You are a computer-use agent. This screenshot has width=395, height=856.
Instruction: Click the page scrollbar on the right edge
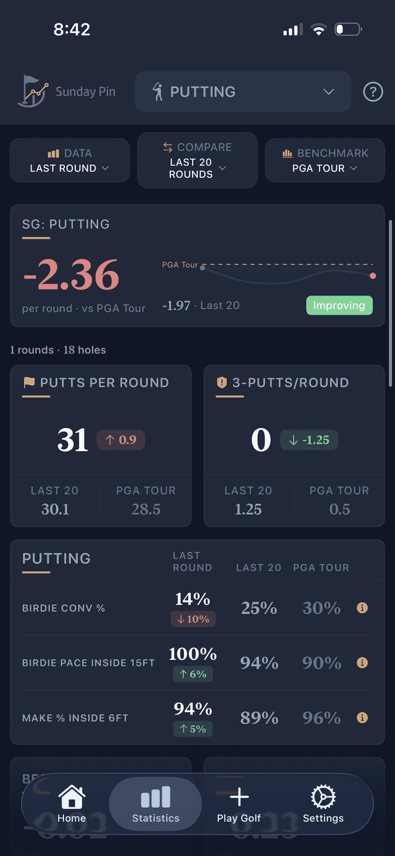pyautogui.click(x=389, y=302)
